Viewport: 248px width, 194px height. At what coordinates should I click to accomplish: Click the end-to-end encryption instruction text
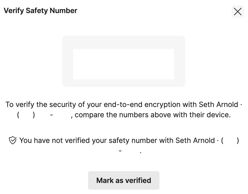[124, 110]
